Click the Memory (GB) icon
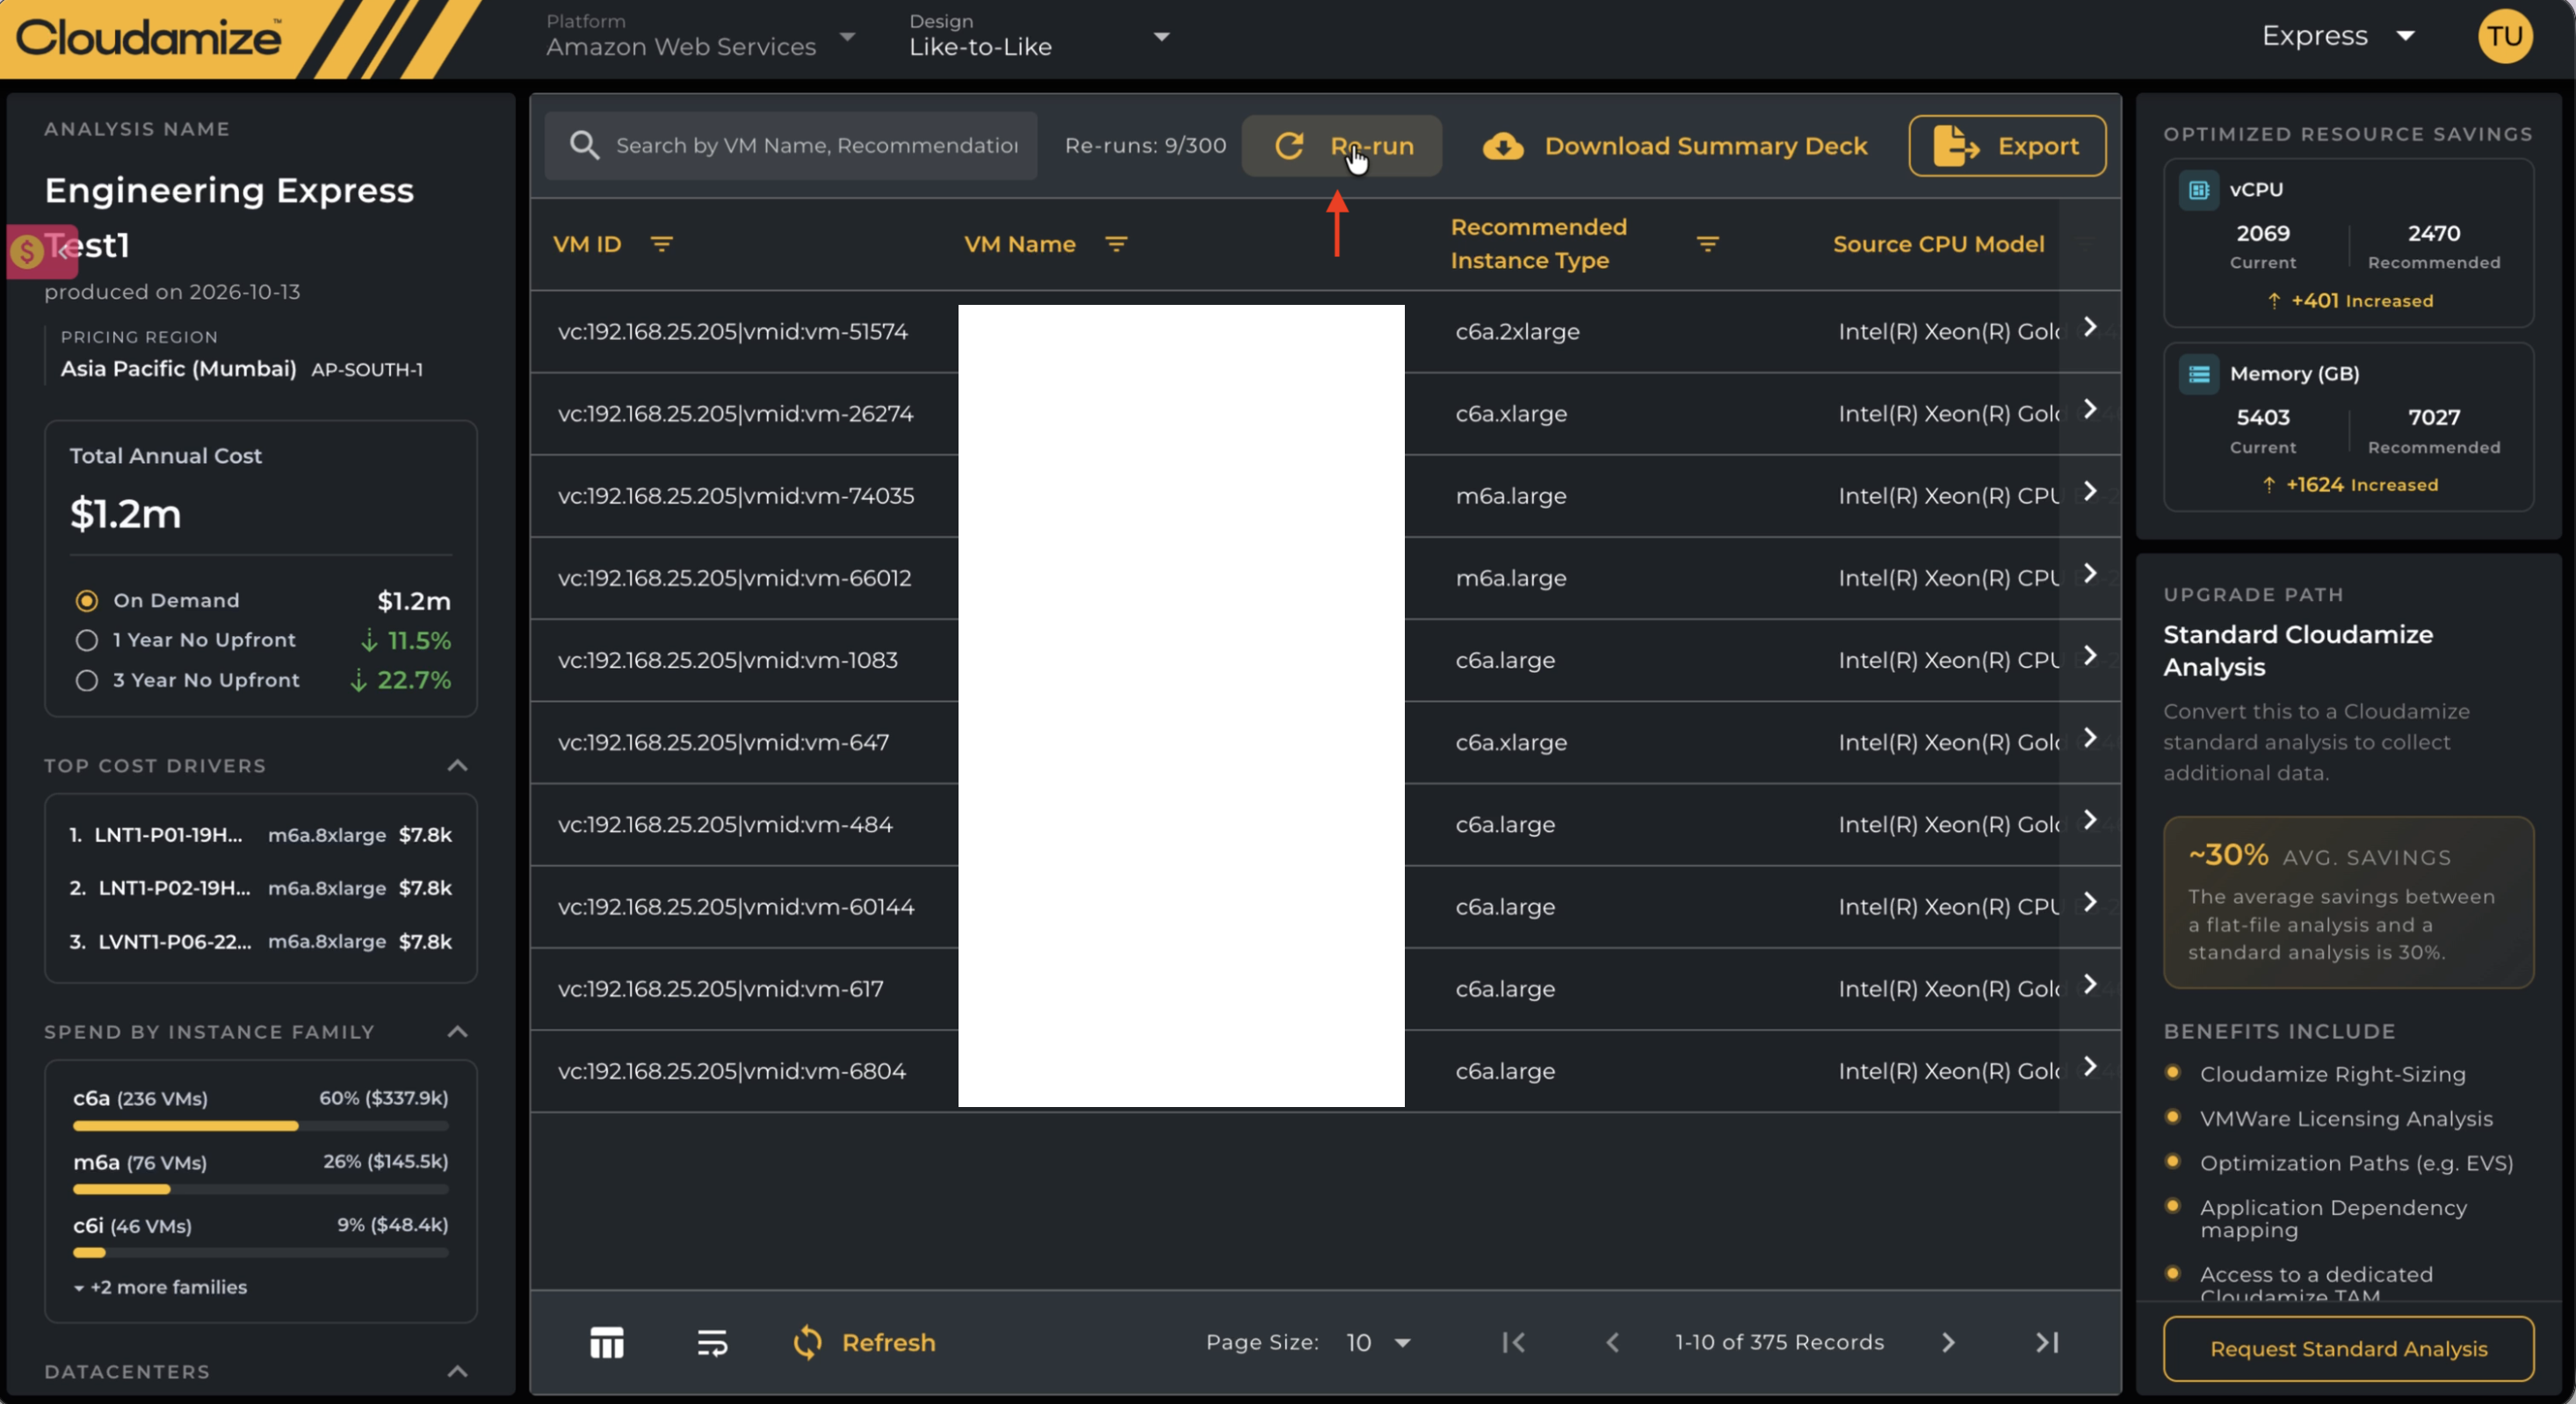 tap(2198, 374)
